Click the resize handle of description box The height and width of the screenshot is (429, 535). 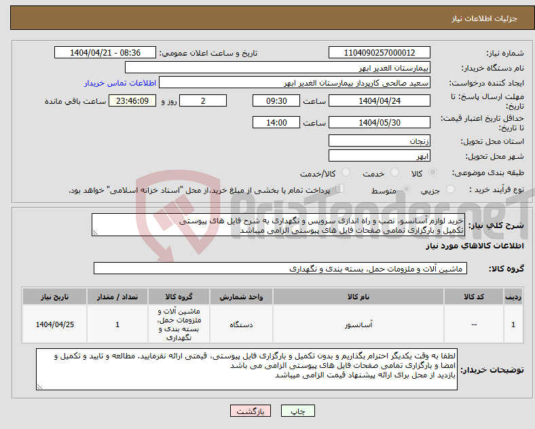(95, 233)
